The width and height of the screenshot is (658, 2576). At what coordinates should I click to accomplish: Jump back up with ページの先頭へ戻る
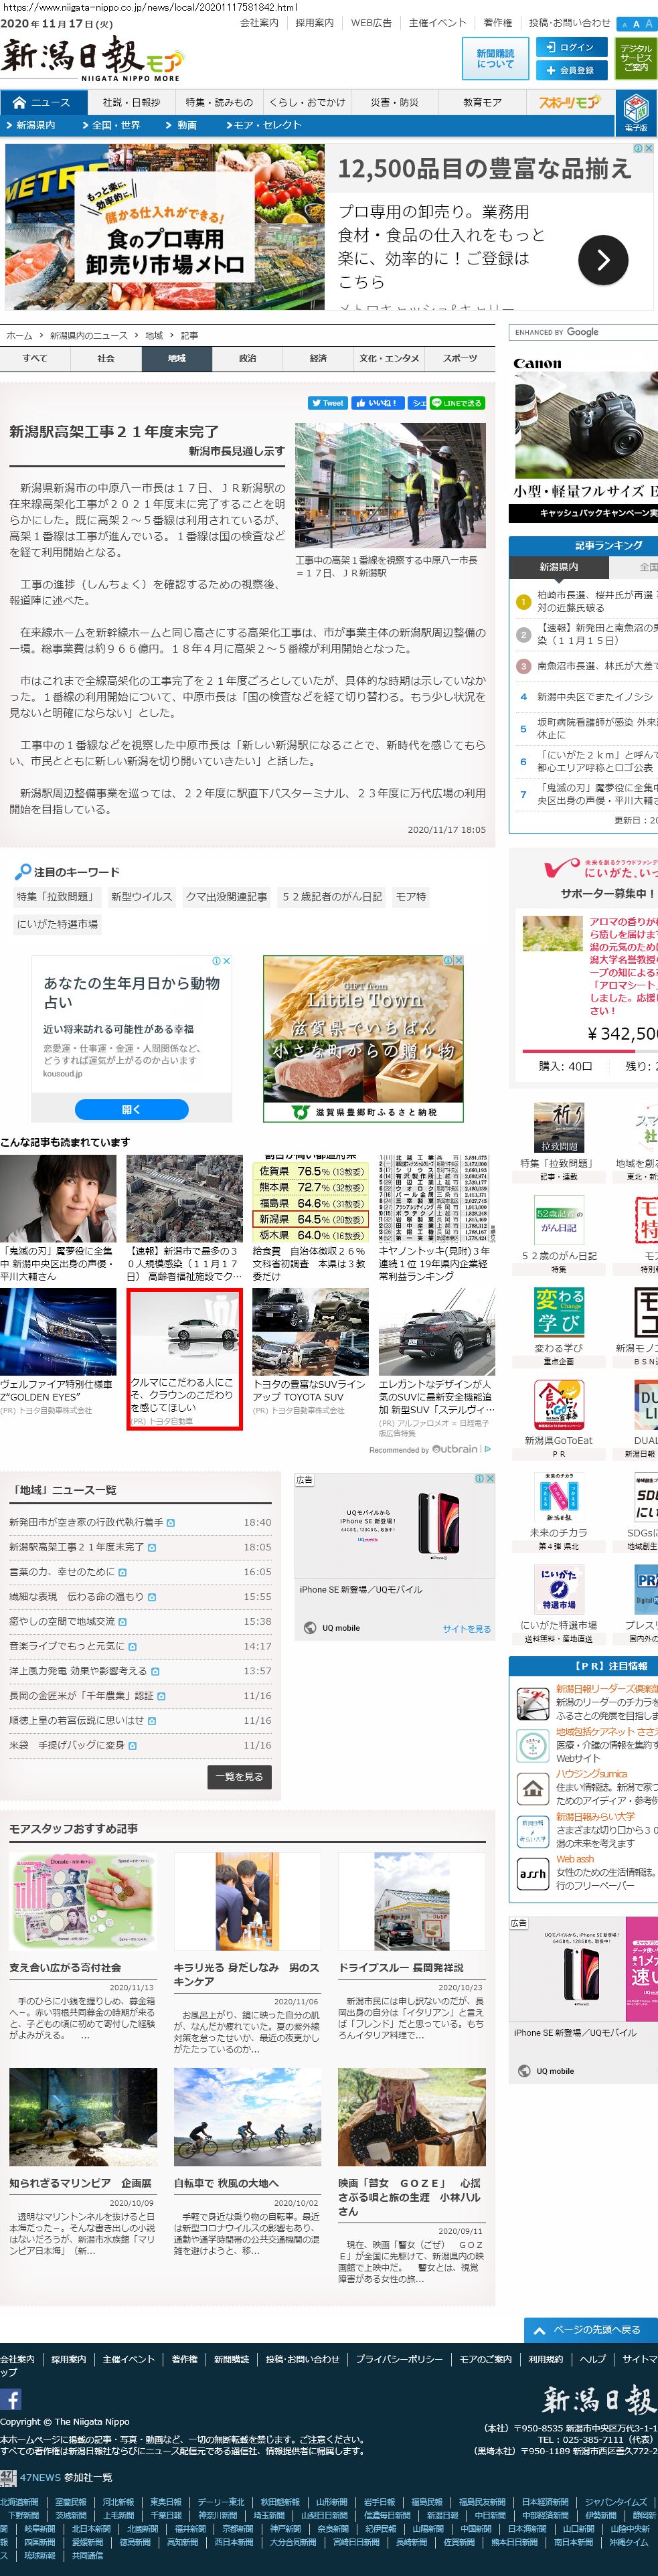click(589, 2330)
